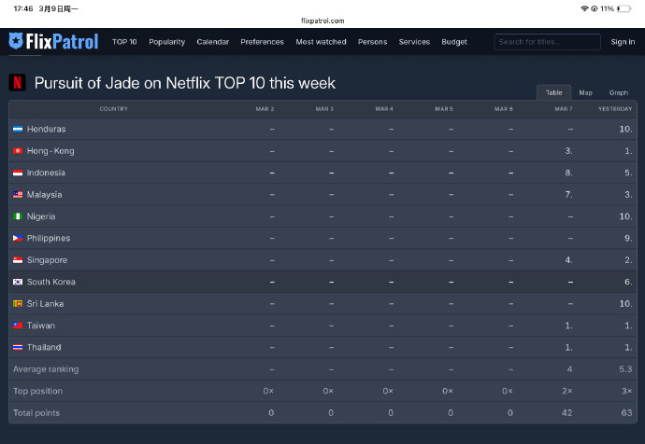The image size is (645, 444).
Task: Switch to the Table tab
Action: (553, 92)
